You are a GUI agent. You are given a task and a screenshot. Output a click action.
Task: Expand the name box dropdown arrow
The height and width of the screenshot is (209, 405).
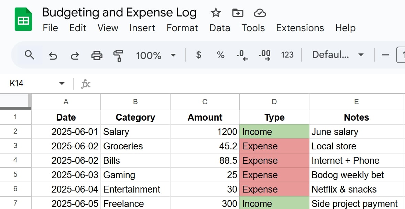(62, 83)
